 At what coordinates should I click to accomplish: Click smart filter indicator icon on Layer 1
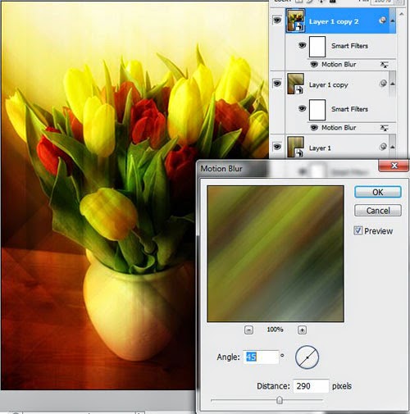click(383, 147)
